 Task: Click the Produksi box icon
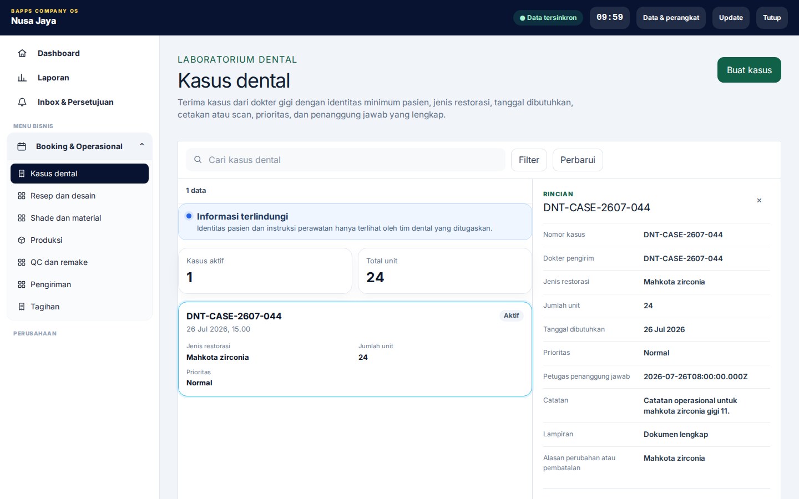pyautogui.click(x=22, y=240)
